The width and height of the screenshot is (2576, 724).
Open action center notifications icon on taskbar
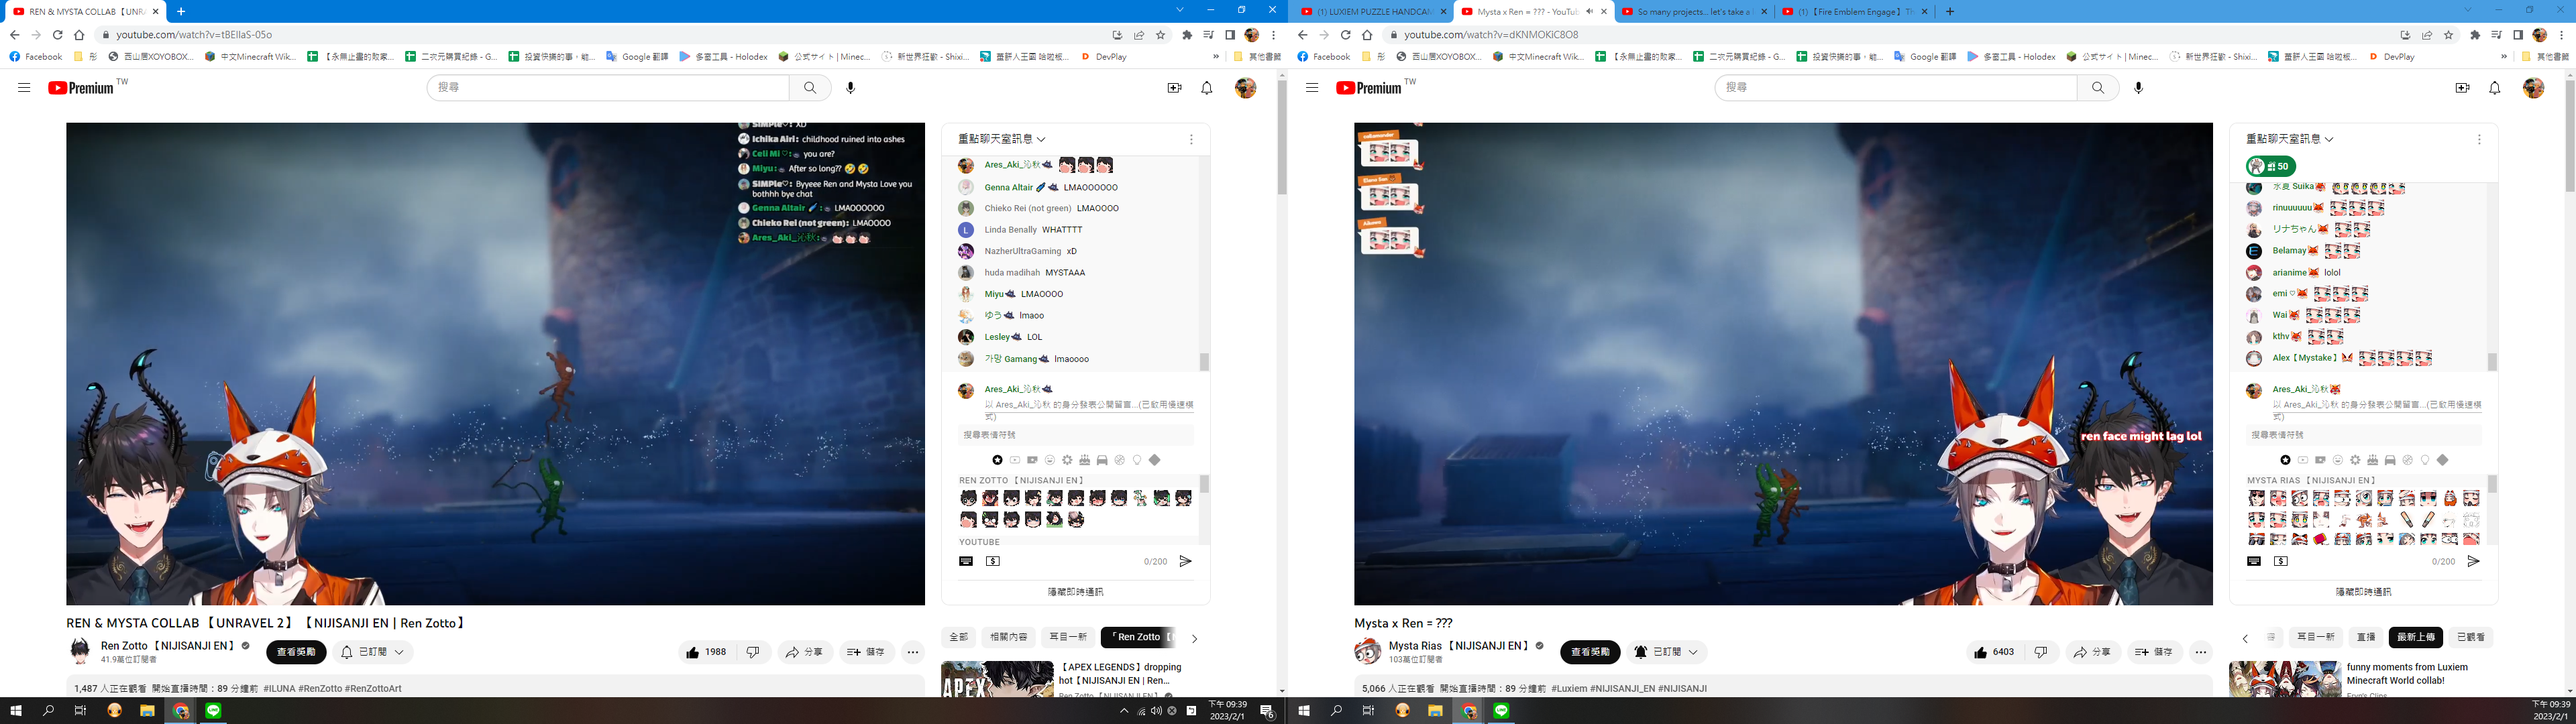(1266, 711)
